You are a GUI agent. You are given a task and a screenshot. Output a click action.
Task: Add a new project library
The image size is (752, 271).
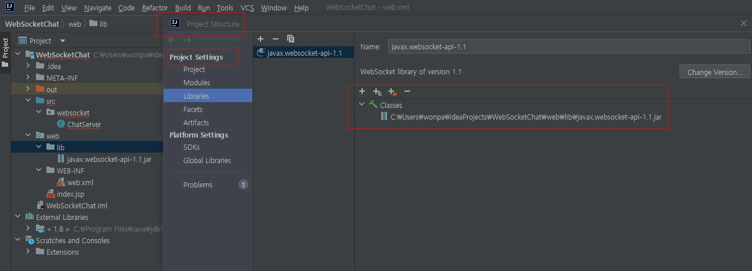click(x=261, y=39)
